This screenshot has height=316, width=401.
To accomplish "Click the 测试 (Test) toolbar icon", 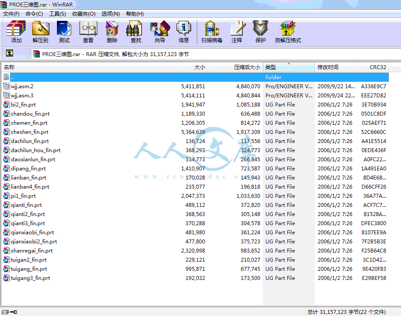I will pos(64,28).
